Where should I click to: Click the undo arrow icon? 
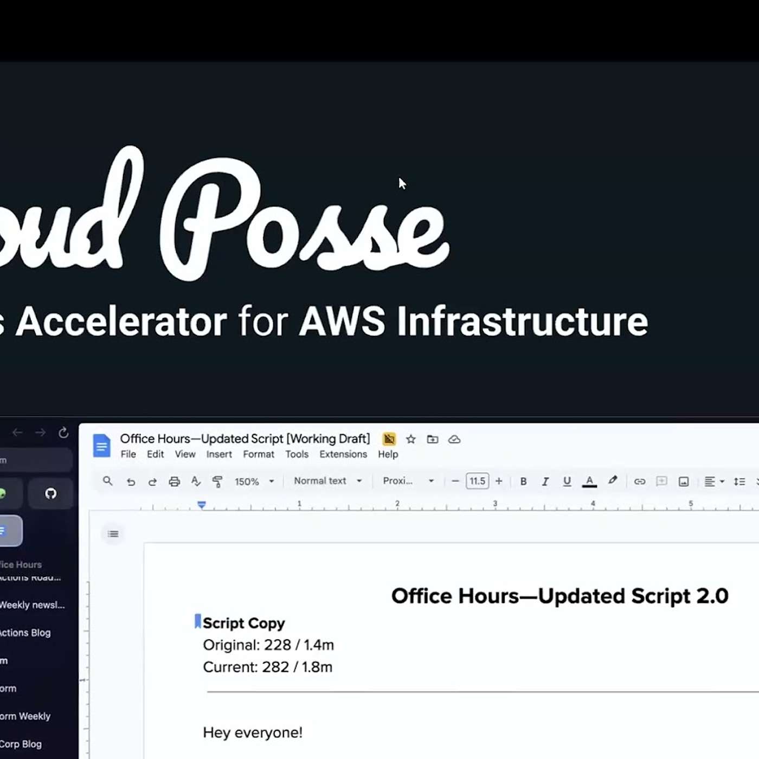(131, 481)
